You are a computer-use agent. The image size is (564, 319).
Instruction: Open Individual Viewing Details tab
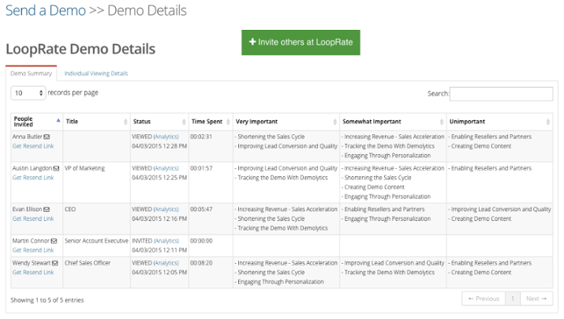[x=96, y=73]
